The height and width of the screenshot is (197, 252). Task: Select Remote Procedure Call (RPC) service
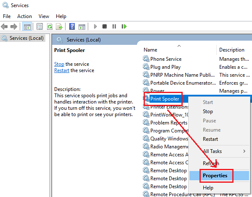[182, 194]
